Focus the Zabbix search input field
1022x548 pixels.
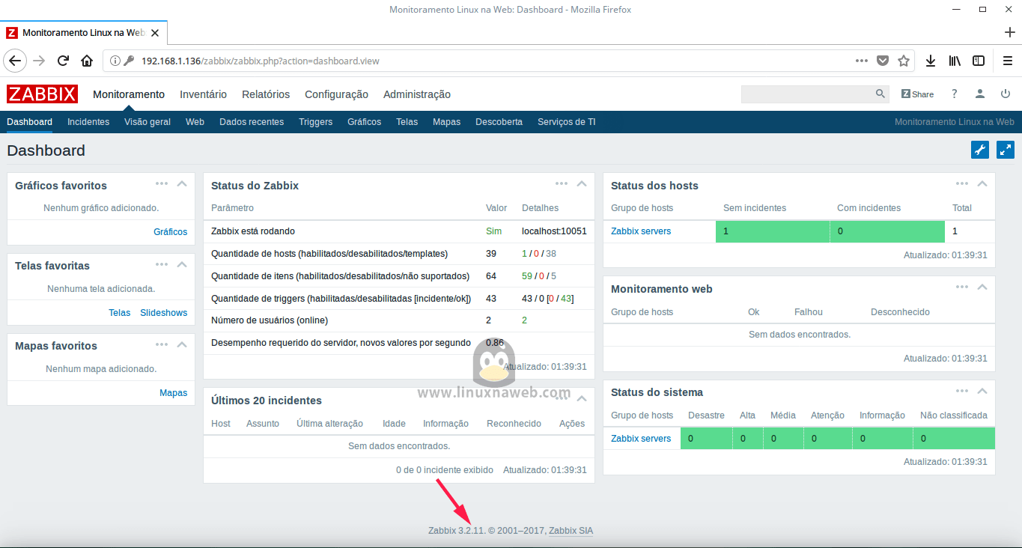click(x=808, y=94)
